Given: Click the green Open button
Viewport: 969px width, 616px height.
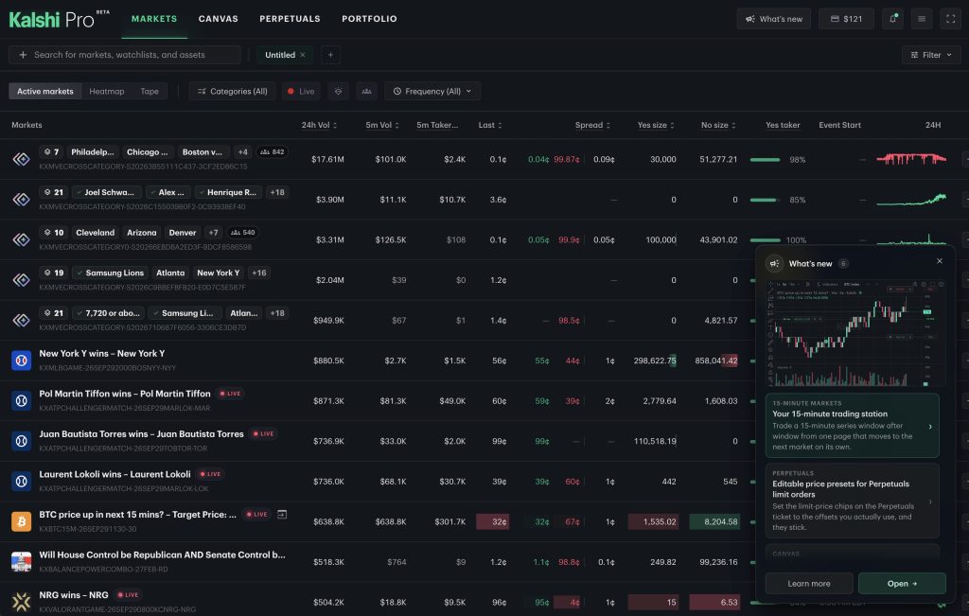Looking at the screenshot, I should point(902,583).
